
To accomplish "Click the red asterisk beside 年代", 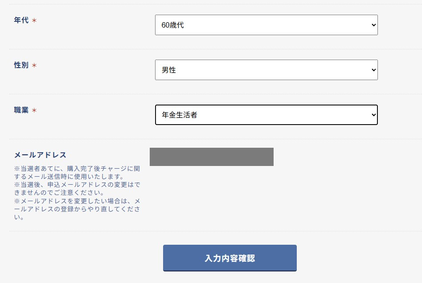I will click(x=34, y=20).
